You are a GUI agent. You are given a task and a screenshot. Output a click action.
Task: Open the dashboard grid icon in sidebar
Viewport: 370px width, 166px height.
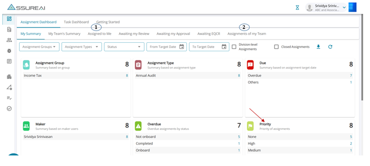(9, 19)
